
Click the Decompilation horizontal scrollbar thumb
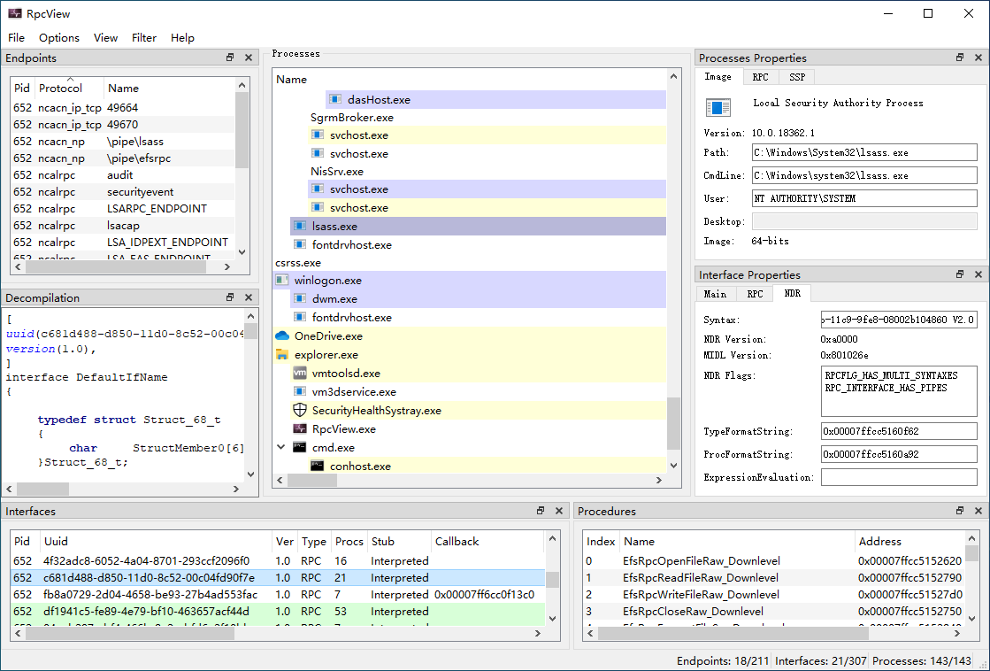click(x=43, y=489)
